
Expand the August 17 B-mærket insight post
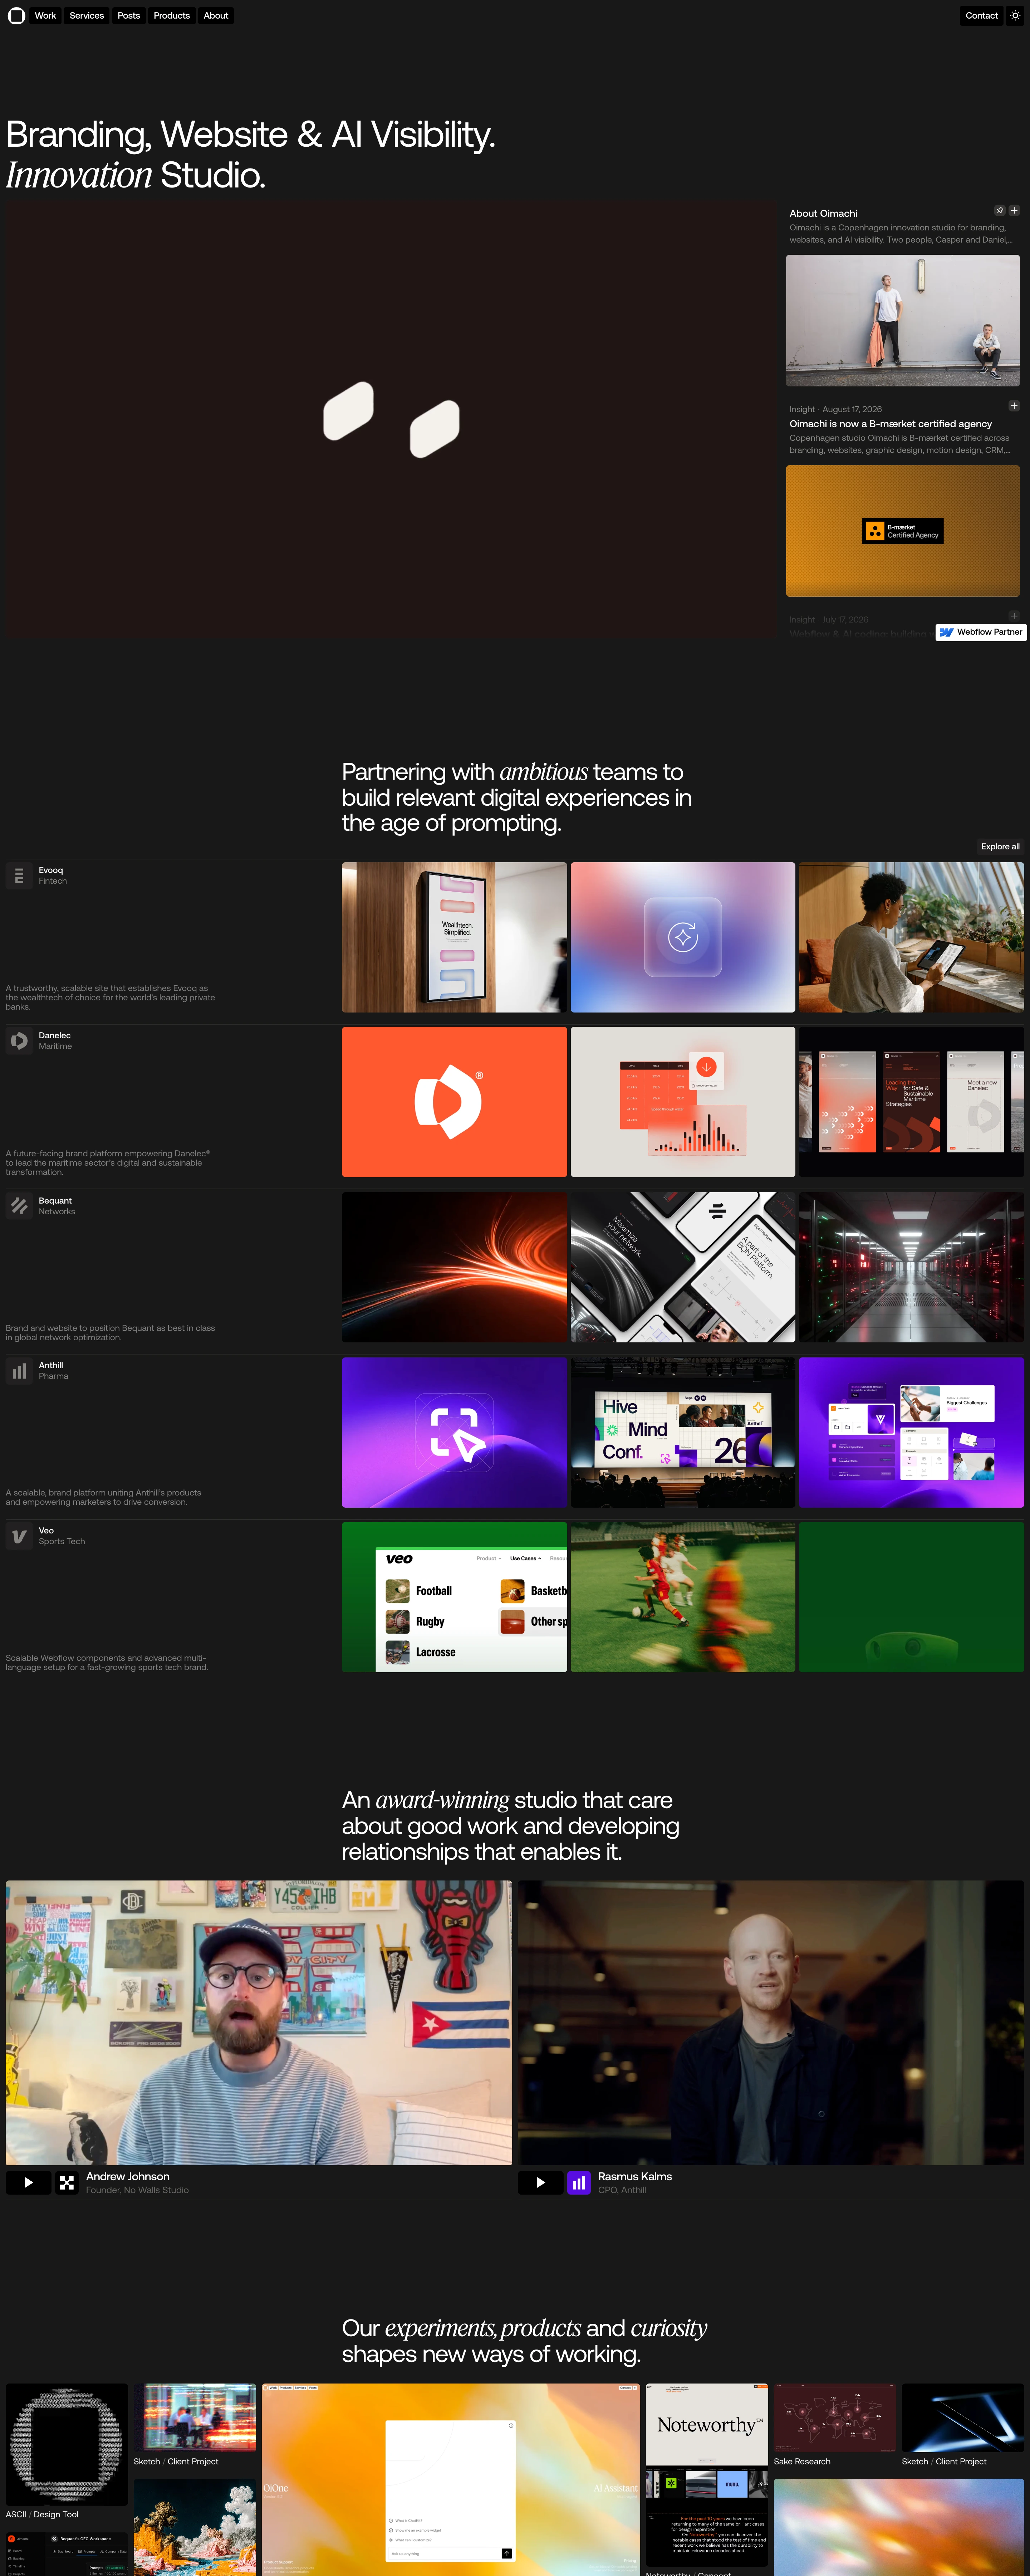pos(1014,406)
